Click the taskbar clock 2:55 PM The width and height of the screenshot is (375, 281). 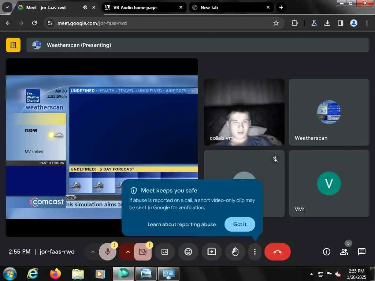[x=356, y=274]
